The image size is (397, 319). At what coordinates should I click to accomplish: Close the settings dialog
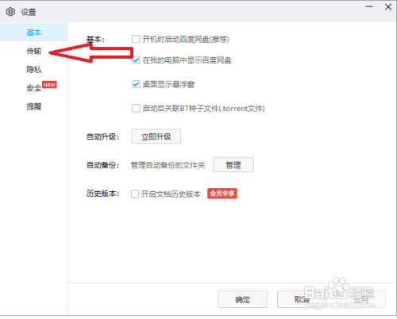click(x=388, y=7)
